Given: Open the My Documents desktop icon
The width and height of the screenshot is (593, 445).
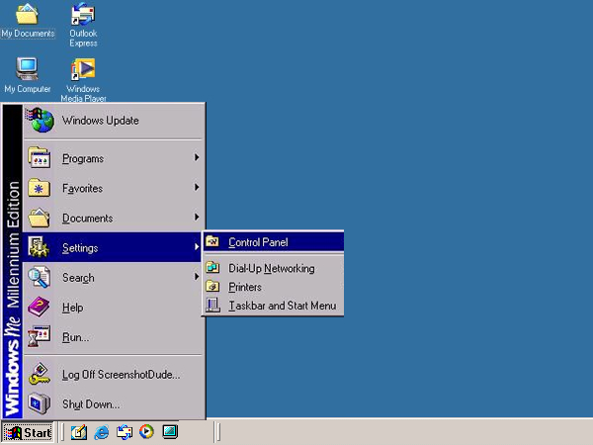Looking at the screenshot, I should tap(28, 21).
